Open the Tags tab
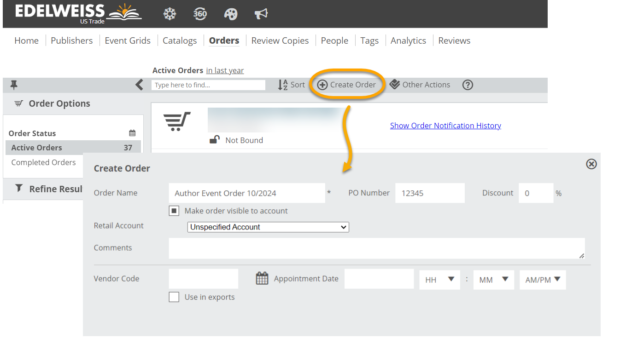The height and width of the screenshot is (338, 620). pos(369,40)
